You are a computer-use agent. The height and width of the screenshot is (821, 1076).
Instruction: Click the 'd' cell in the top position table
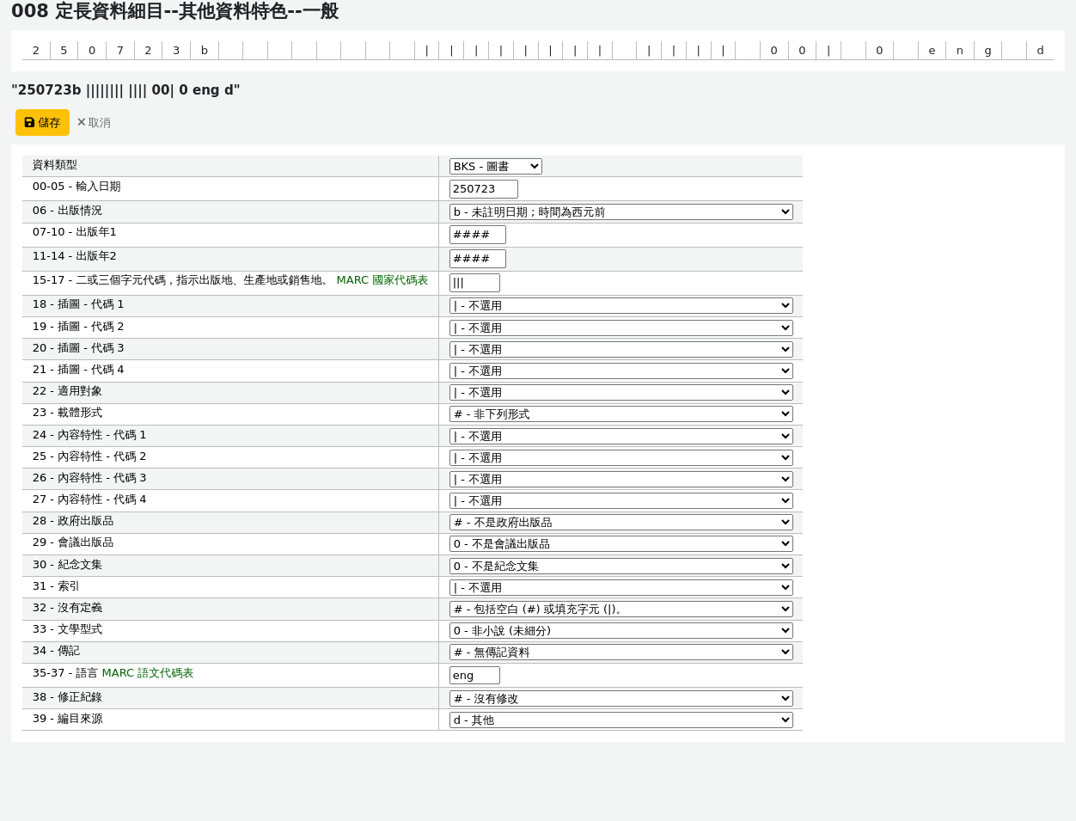(x=1040, y=51)
